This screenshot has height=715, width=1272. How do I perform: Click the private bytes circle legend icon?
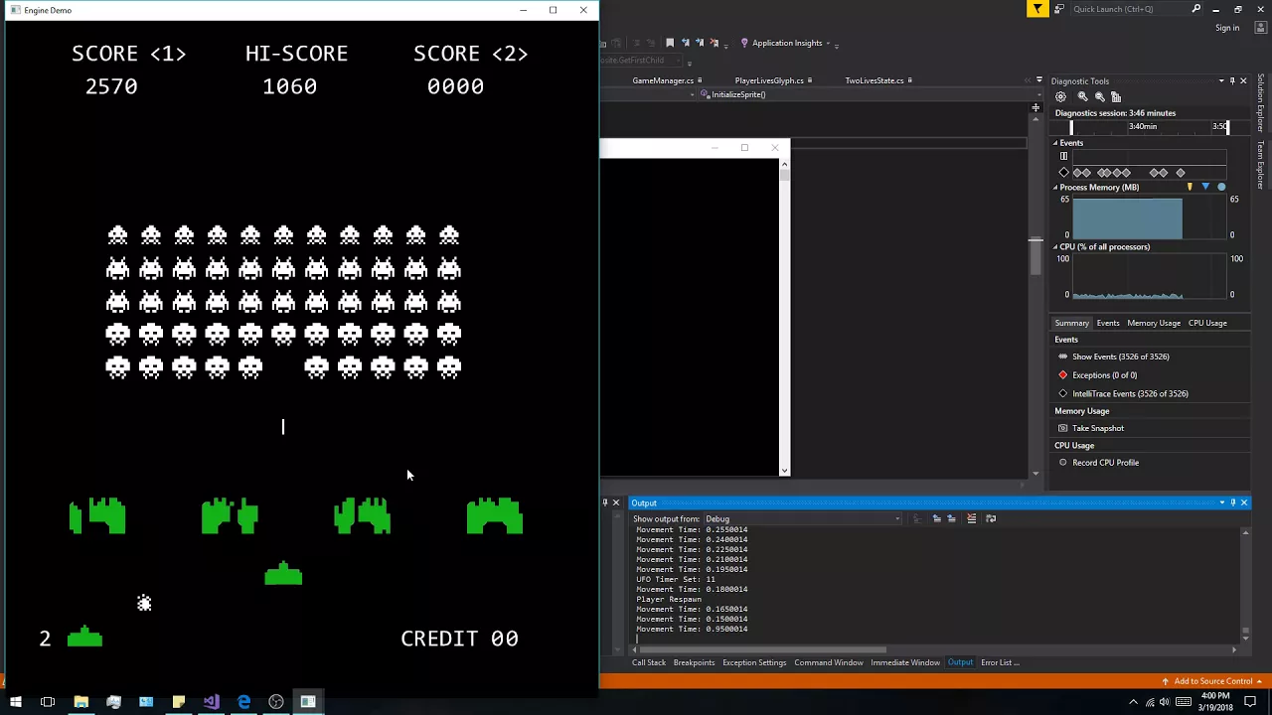(x=1221, y=187)
